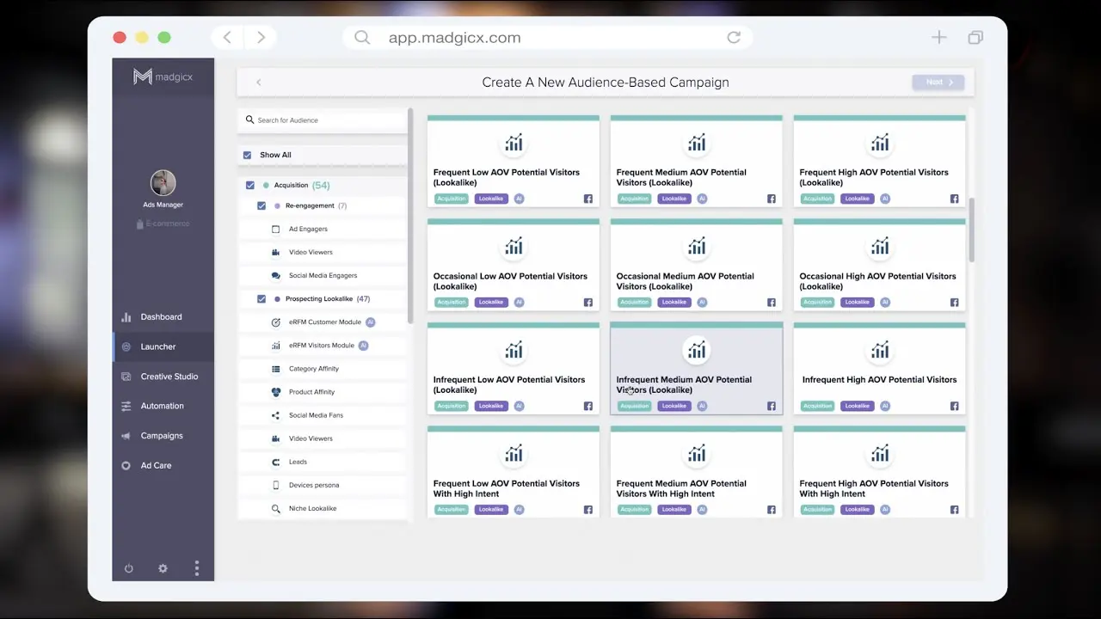Reload the page with the browser refresh icon
Image resolution: width=1101 pixels, height=619 pixels.
point(734,38)
